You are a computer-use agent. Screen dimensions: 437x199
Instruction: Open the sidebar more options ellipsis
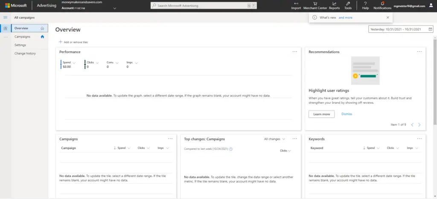(x=5, y=37)
